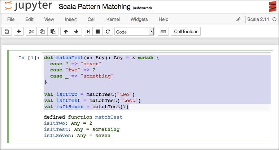The image size is (279, 150).
Task: Cut the selected cell with scissors icon
Action: [31, 31]
